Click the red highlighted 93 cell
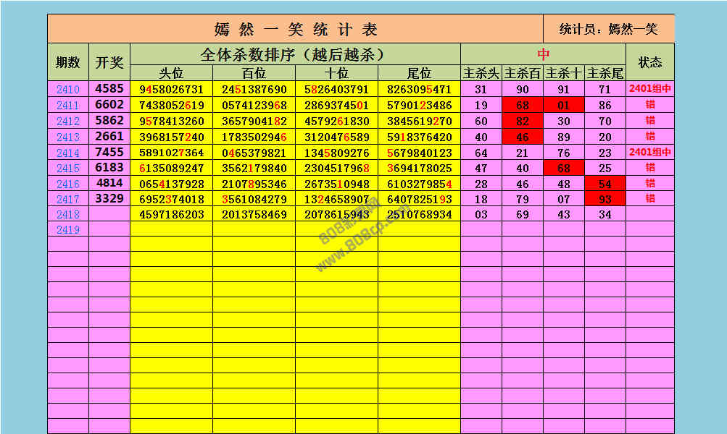 click(x=605, y=199)
